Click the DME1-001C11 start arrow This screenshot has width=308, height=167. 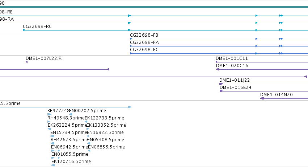(x=216, y=62)
